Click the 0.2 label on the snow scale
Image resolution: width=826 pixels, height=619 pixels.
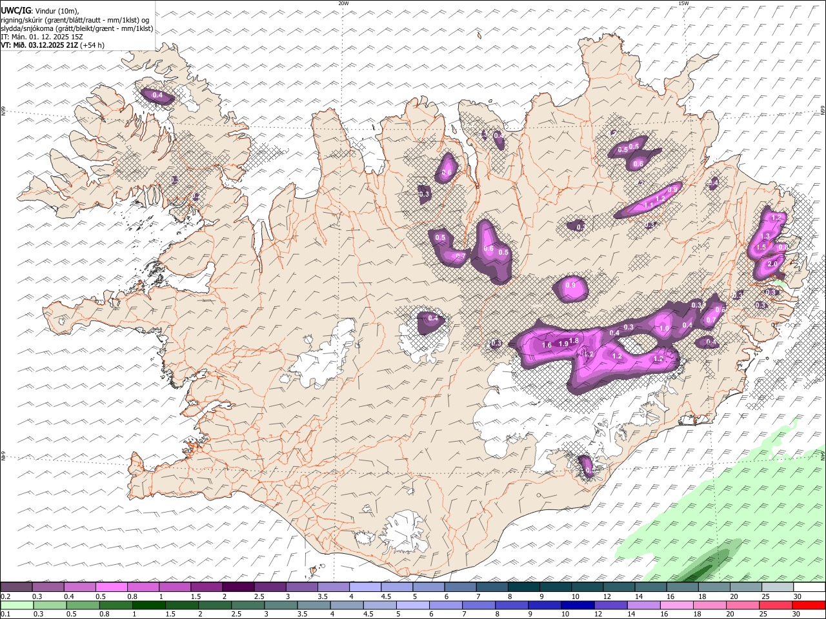tap(5, 596)
